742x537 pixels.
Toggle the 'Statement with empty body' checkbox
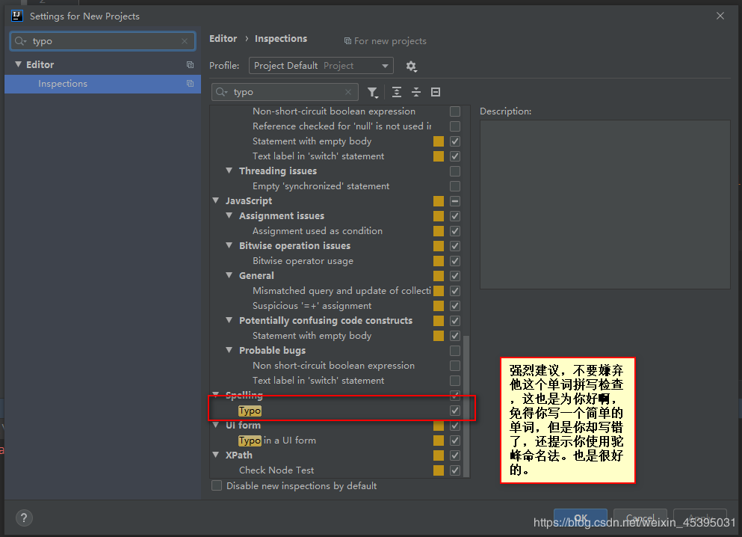[x=454, y=141]
